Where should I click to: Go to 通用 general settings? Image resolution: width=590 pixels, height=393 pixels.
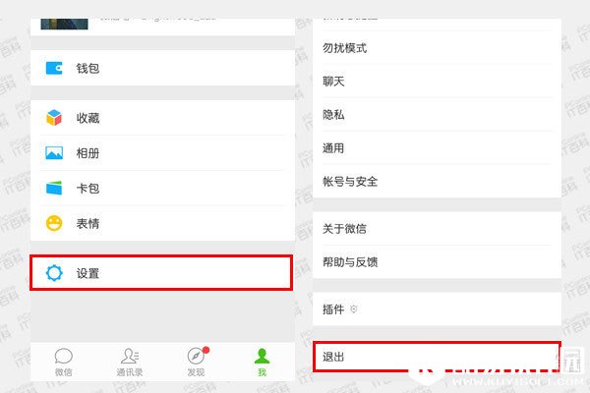point(437,147)
